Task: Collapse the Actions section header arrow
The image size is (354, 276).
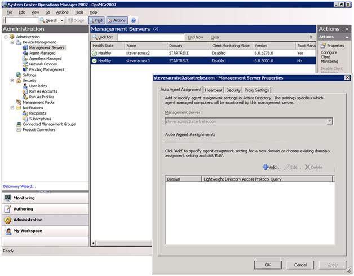Action: [347, 37]
